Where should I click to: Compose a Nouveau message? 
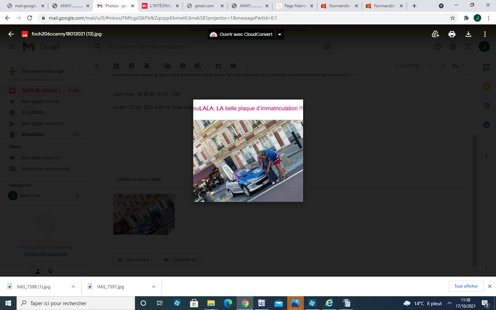pyautogui.click(x=38, y=71)
